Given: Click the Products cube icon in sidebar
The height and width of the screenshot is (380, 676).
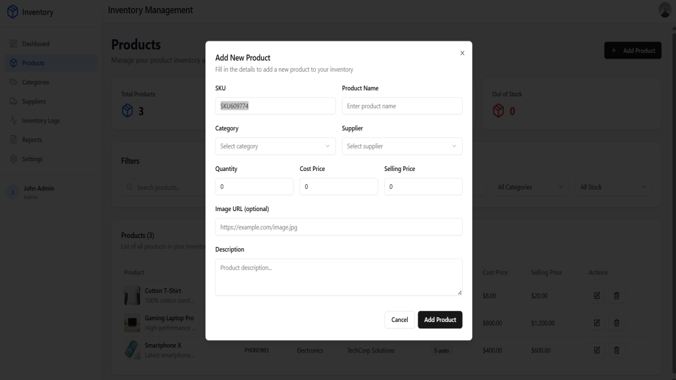Looking at the screenshot, I should click(14, 63).
